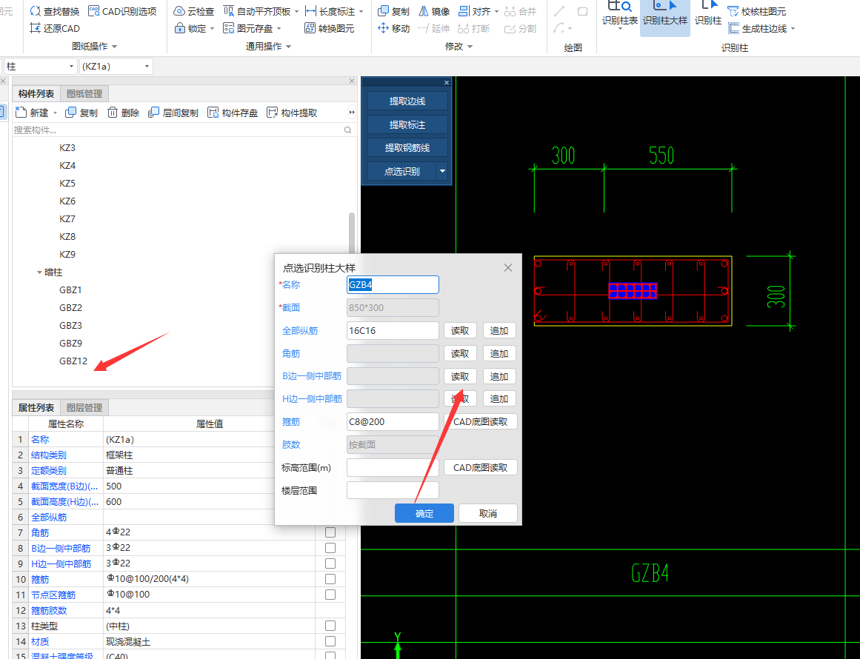Image resolution: width=860 pixels, height=659 pixels.
Task: Click the 提取标注 button
Action: 407,124
